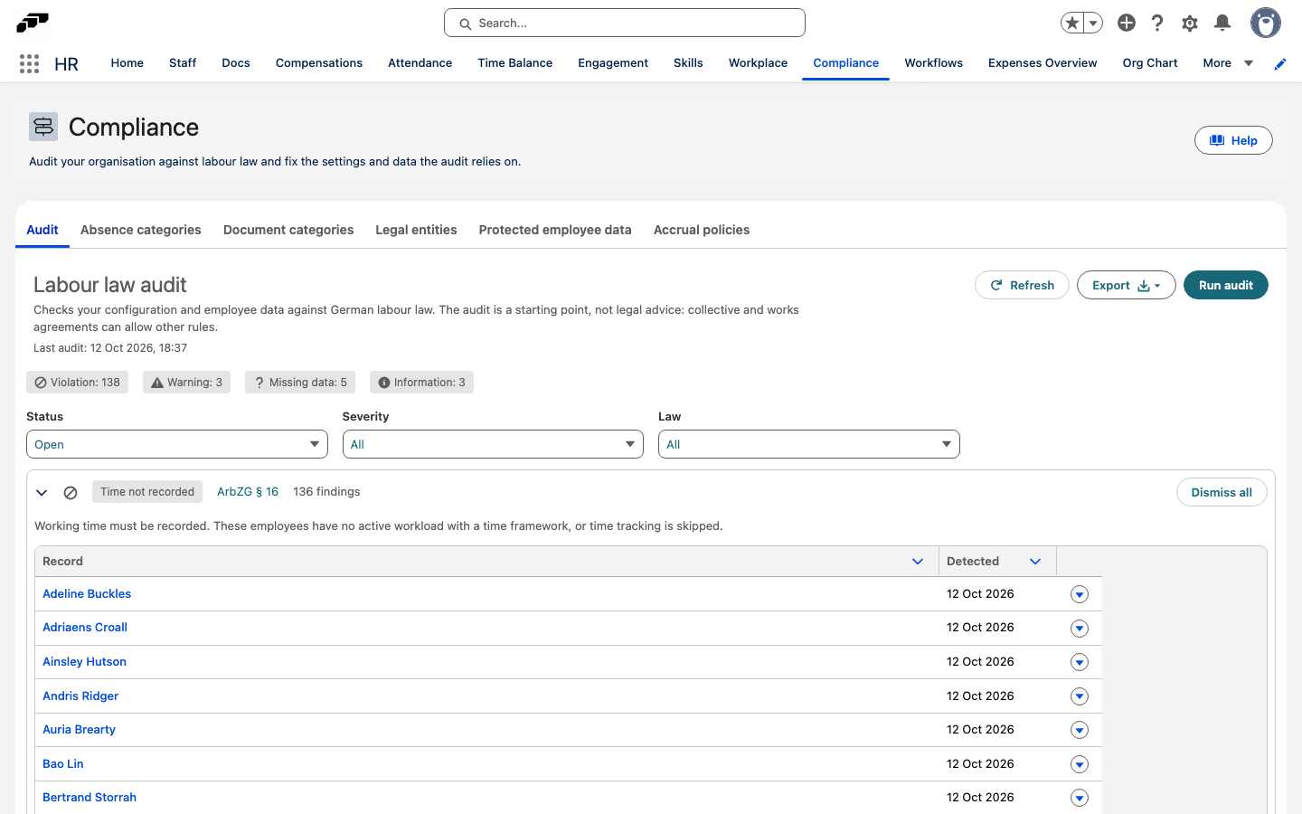Viewport: 1302px width, 814px height.
Task: Open the favorites star icon
Action: [1072, 23]
